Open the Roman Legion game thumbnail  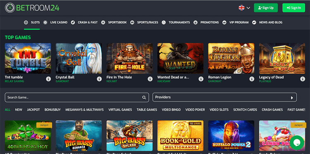point(231,58)
